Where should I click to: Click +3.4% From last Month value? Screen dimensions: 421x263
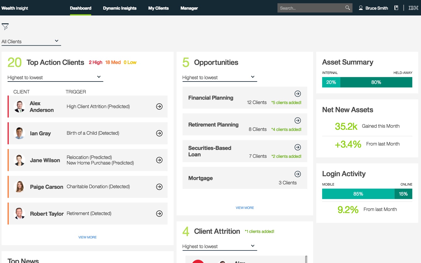coord(348,144)
